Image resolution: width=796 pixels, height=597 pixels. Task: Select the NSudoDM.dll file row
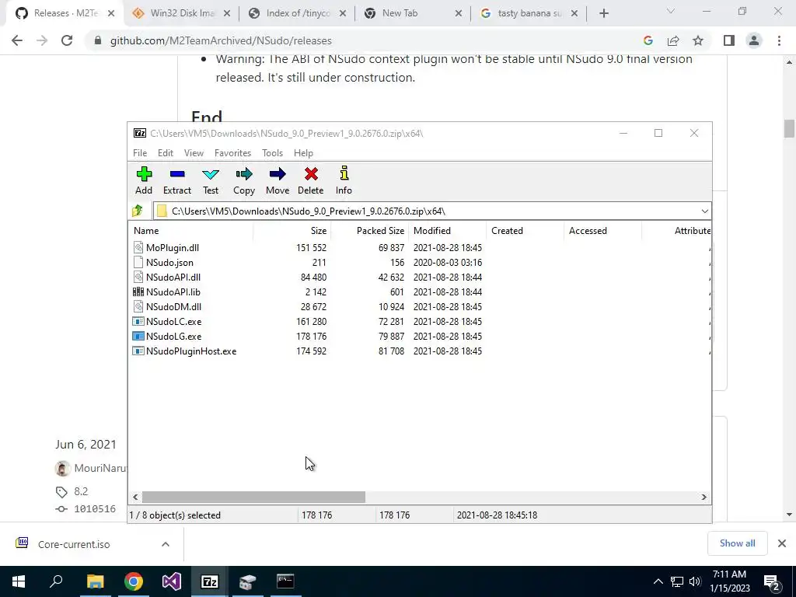pyautogui.click(x=419, y=306)
